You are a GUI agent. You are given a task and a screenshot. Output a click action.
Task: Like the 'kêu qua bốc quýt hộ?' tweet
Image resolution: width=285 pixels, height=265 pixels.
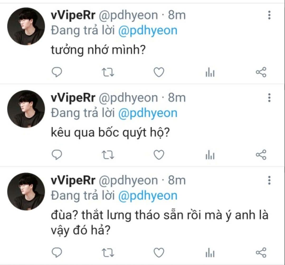[159, 155]
